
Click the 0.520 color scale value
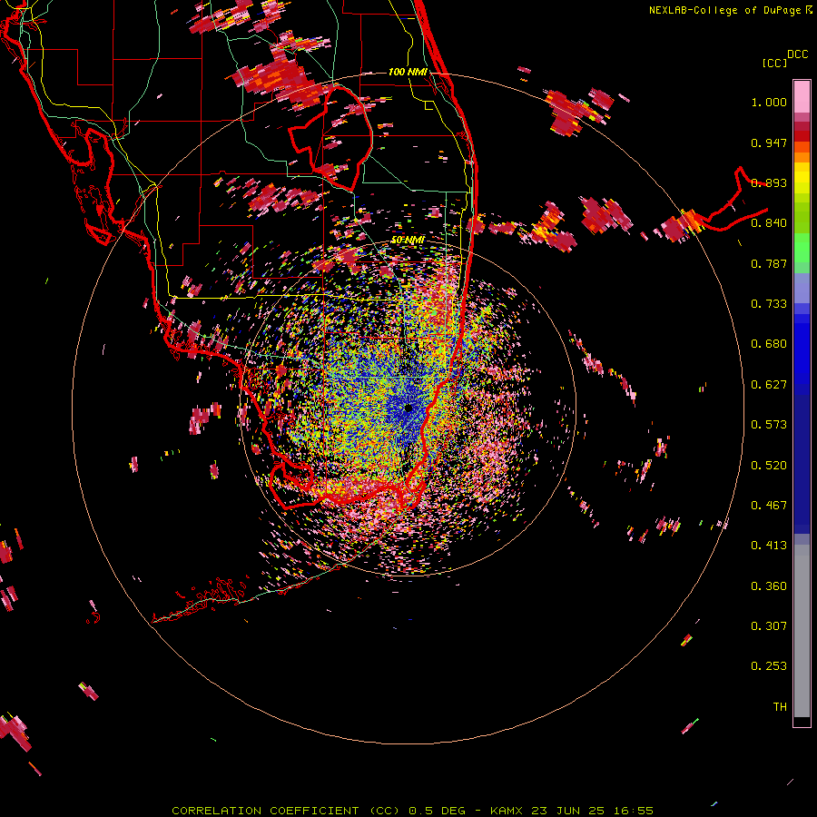click(769, 466)
